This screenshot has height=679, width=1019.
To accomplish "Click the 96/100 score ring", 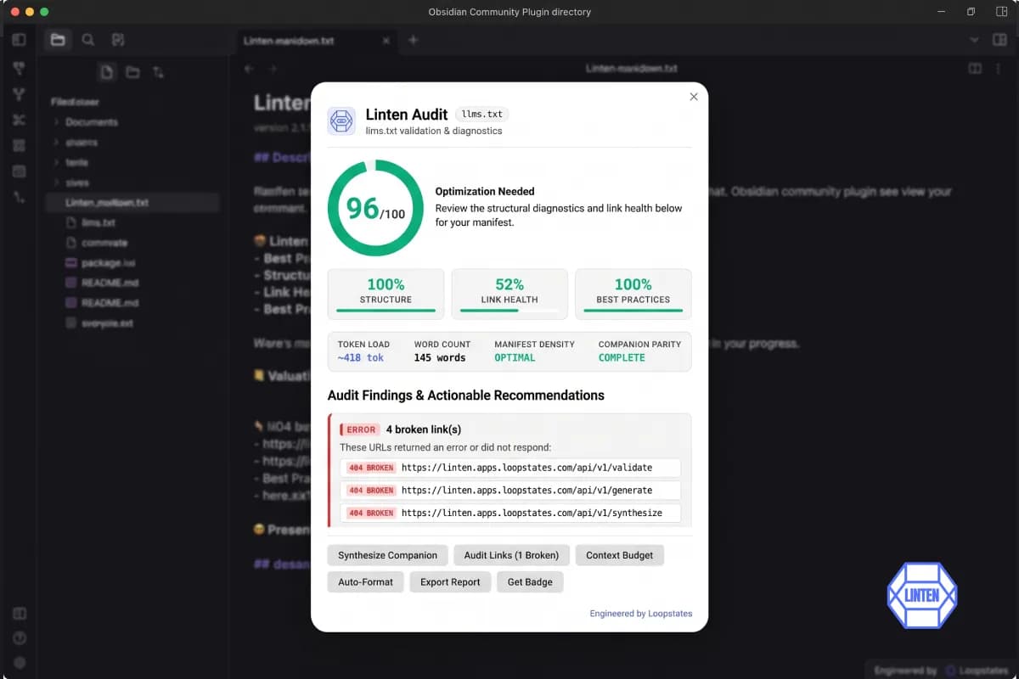I will [375, 208].
